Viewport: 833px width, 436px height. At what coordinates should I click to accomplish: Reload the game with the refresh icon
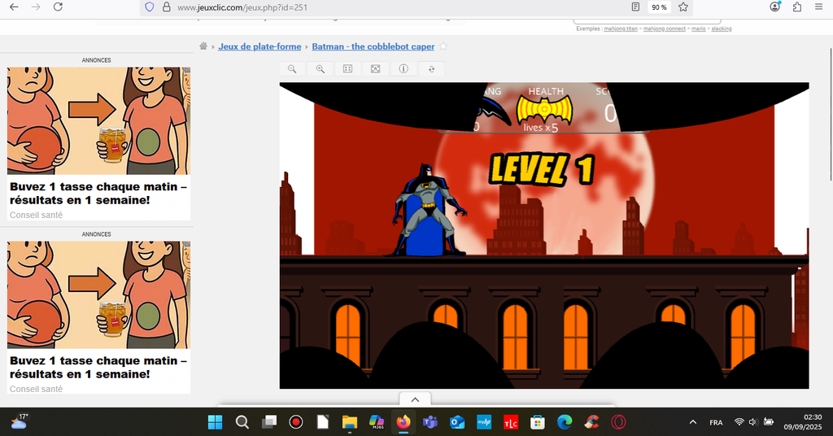431,69
